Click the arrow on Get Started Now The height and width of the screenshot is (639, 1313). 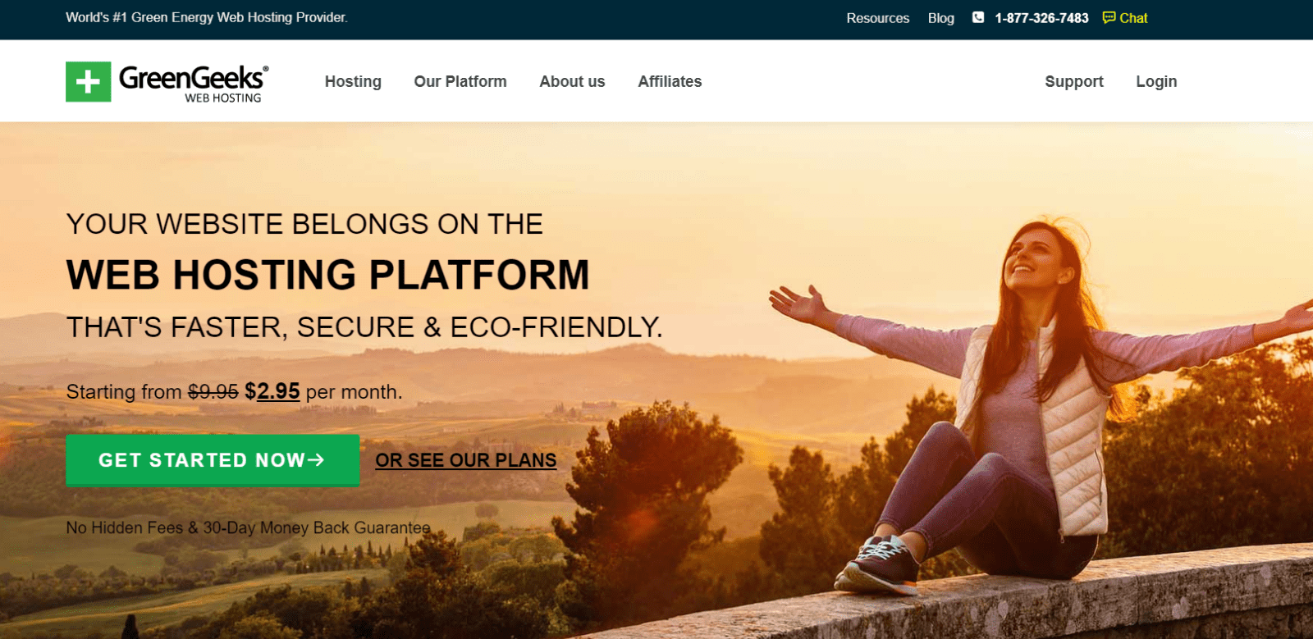click(x=316, y=460)
